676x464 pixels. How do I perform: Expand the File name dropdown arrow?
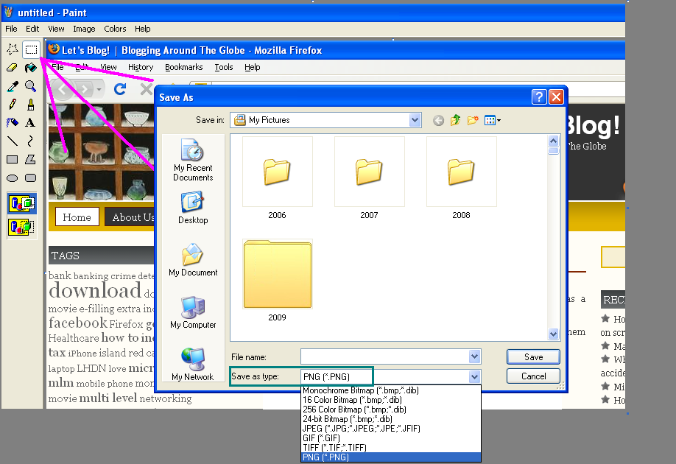pyautogui.click(x=475, y=356)
